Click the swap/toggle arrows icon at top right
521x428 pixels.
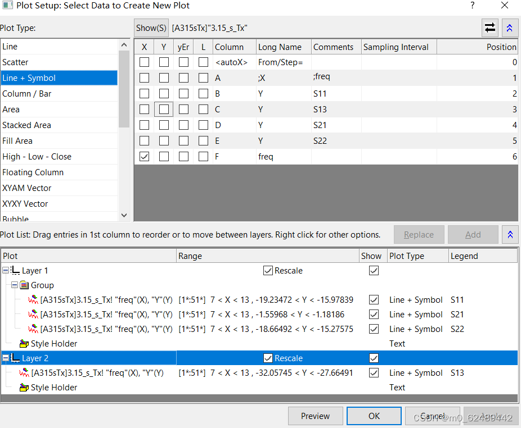pyautogui.click(x=490, y=28)
